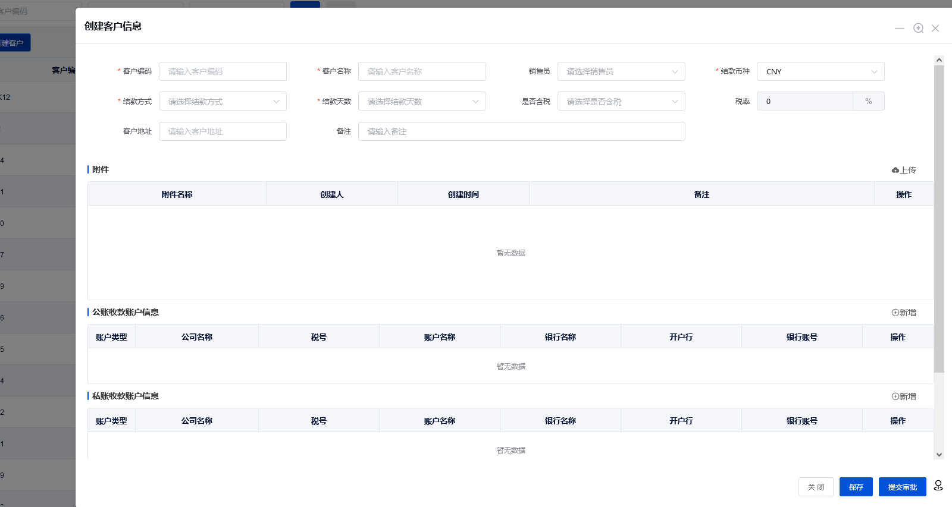
Task: Click the upload cloud icon in attachments
Action: [x=895, y=170]
